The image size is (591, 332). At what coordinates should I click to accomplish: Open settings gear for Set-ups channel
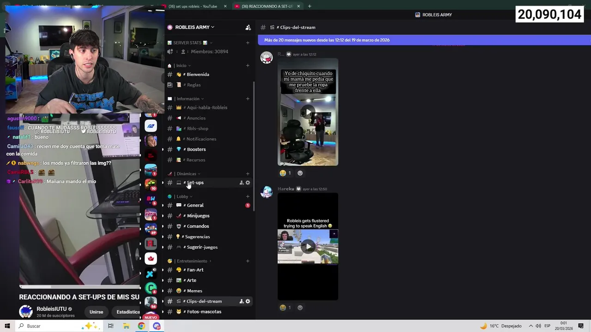click(x=248, y=183)
